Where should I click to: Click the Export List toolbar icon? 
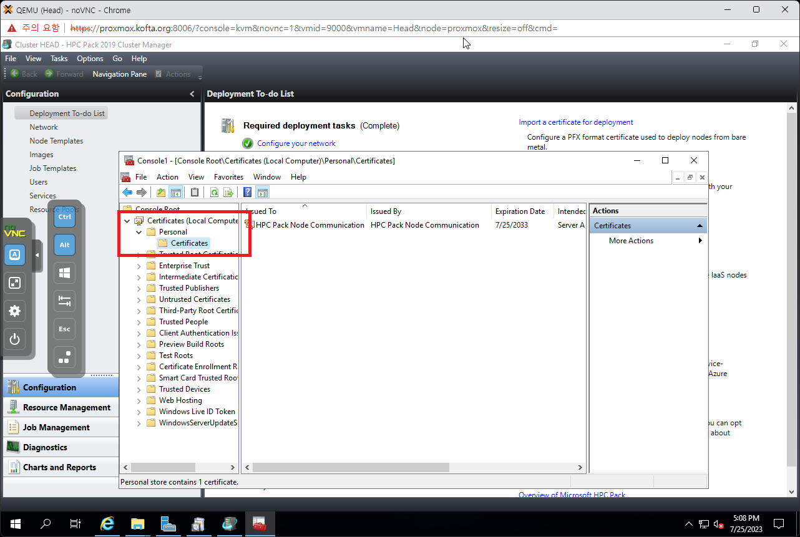coord(228,193)
